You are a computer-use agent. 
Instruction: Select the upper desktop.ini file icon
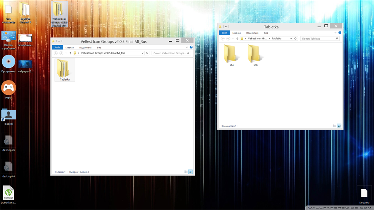tap(8, 143)
